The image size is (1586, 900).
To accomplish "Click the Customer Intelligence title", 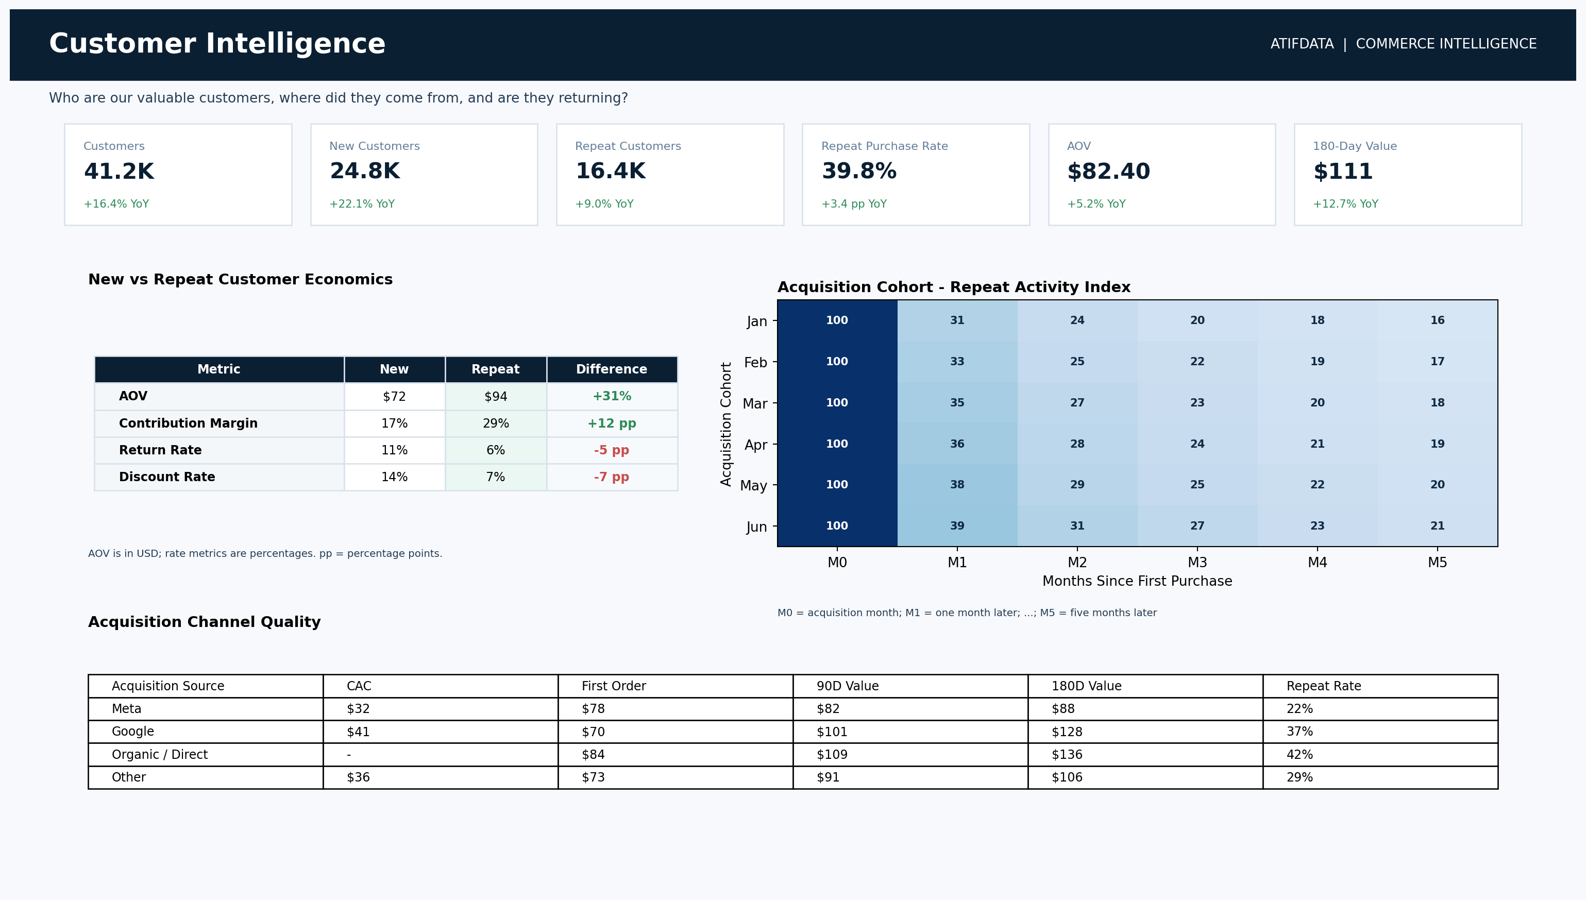I will (217, 44).
